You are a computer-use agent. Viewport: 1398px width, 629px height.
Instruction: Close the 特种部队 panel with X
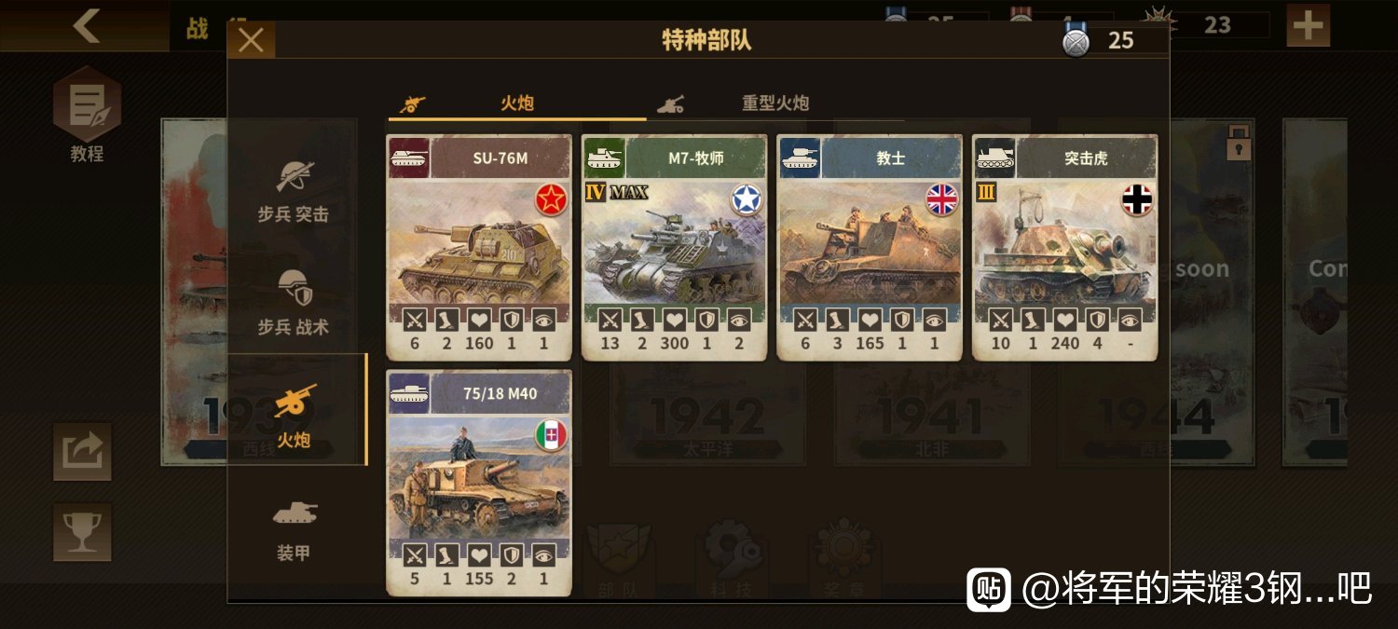(251, 40)
